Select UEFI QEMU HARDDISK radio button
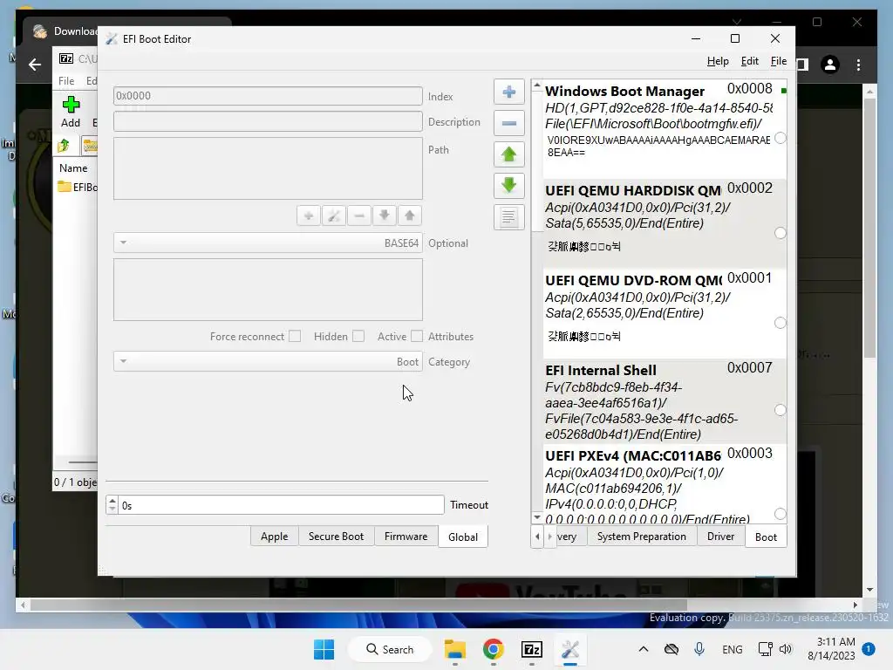Viewport: 893px width, 670px height. pos(781,233)
